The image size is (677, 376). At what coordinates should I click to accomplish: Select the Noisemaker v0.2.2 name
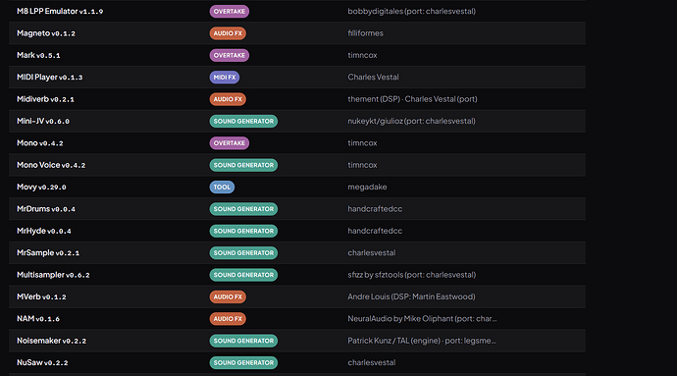(x=51, y=341)
